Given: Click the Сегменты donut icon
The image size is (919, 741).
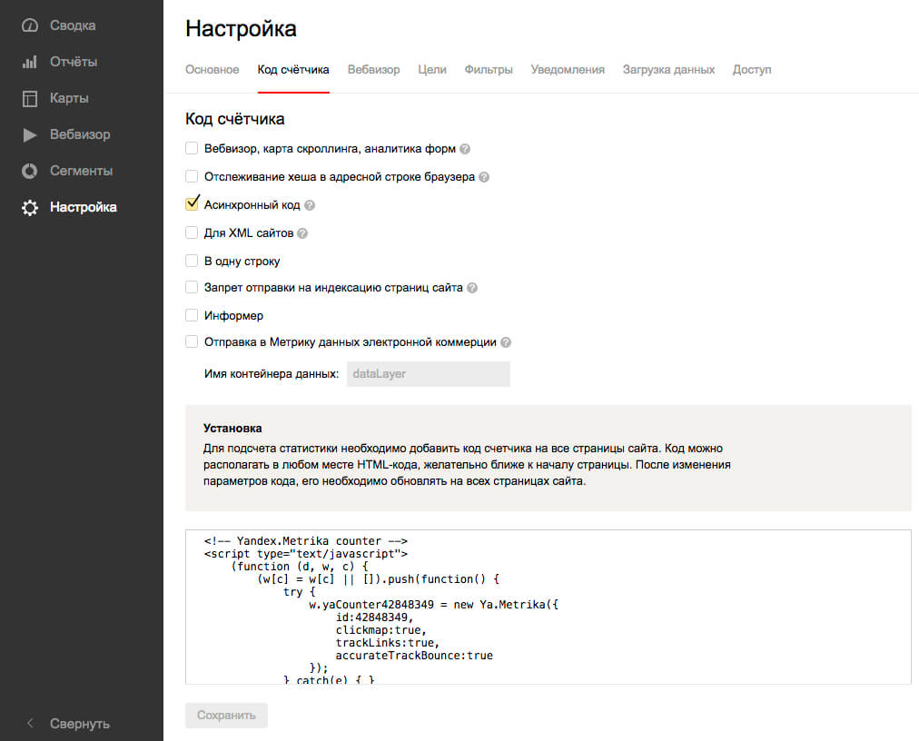Looking at the screenshot, I should tap(30, 171).
